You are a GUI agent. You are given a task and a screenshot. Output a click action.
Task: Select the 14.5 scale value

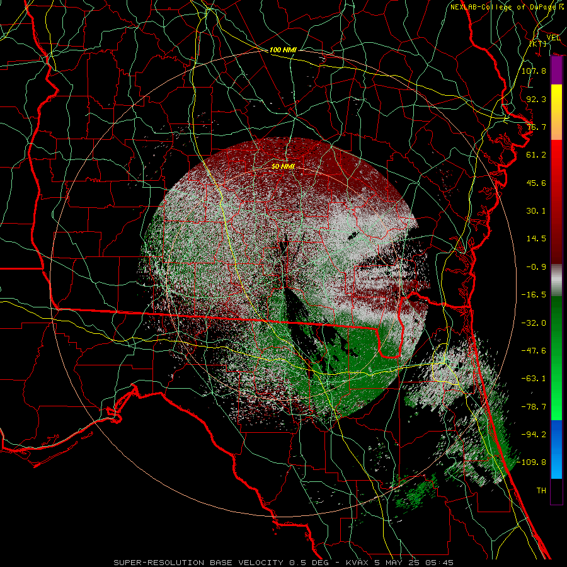[x=536, y=239]
